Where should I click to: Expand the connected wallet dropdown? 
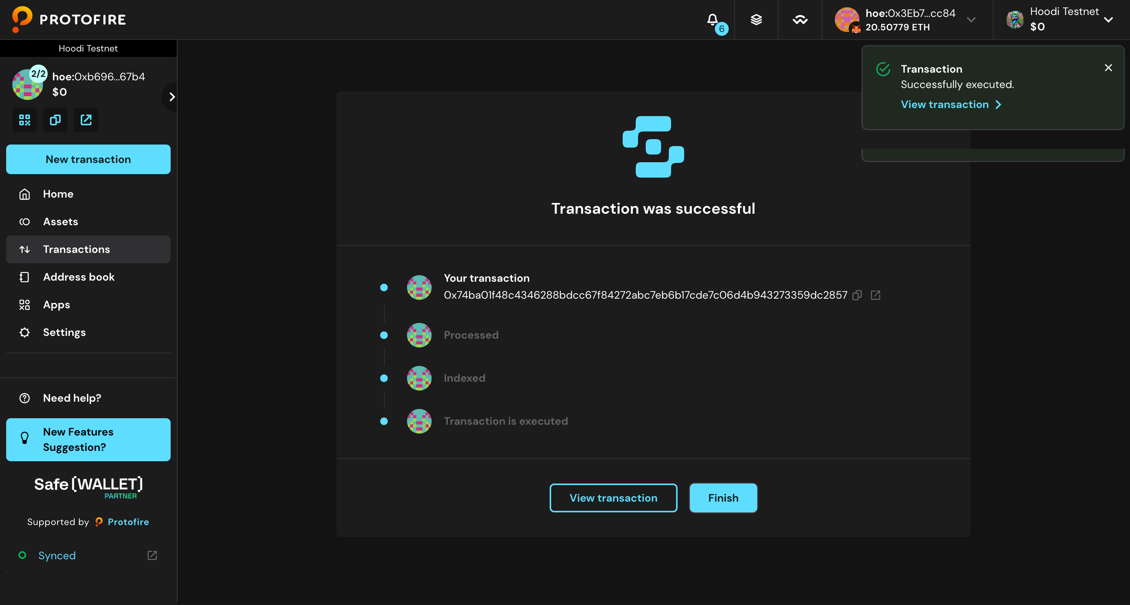click(971, 20)
